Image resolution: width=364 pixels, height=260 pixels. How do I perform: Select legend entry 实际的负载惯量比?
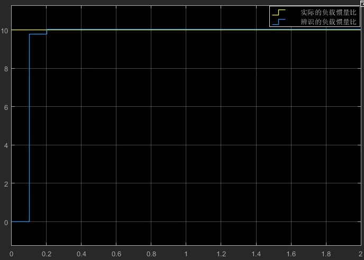(328, 12)
